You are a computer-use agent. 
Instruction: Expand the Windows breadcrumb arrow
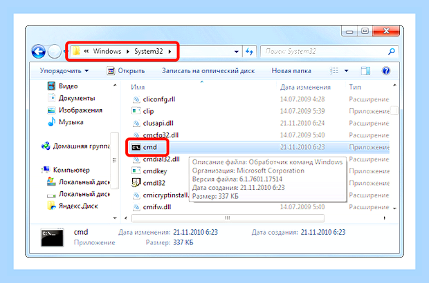[128, 51]
